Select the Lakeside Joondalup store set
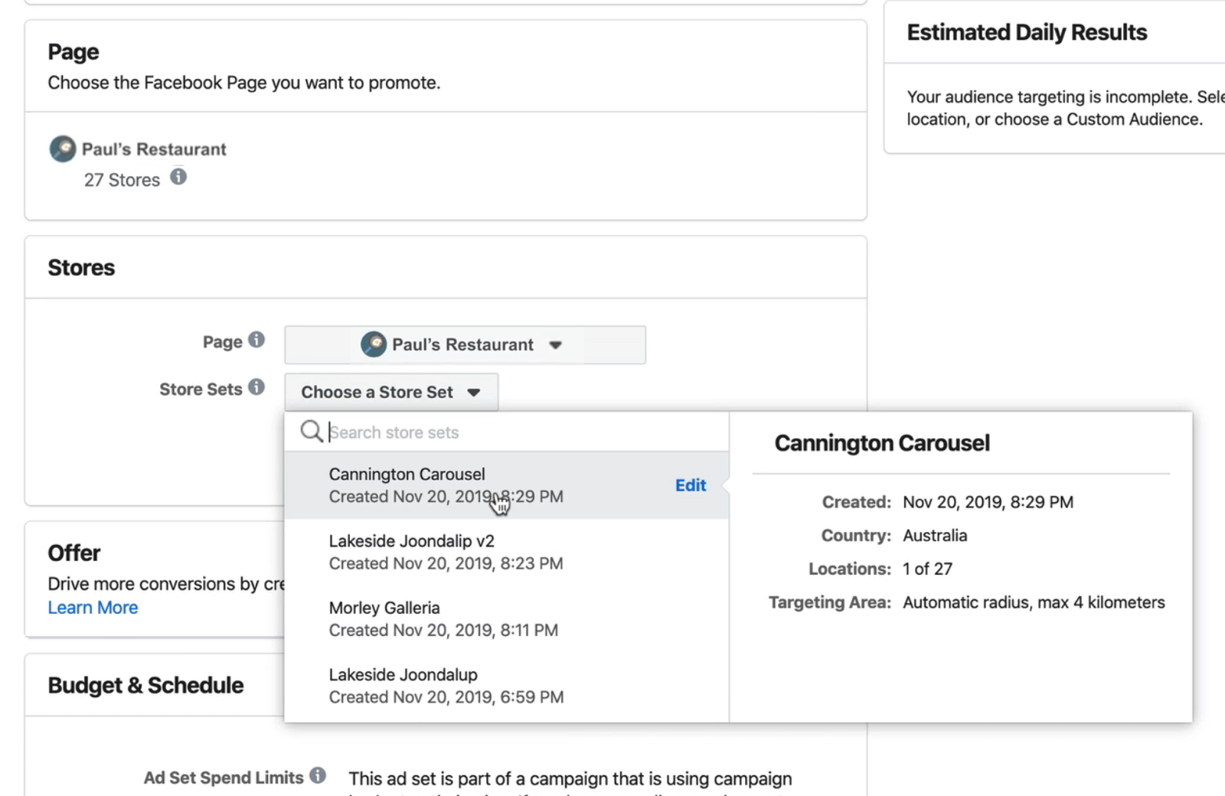Image resolution: width=1225 pixels, height=796 pixels. tap(506, 686)
